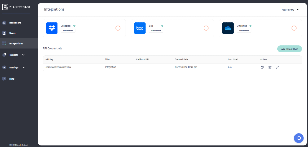Image resolution: width=308 pixels, height=147 pixels.
Task: Open Settings in the sidebar
Action: [x=14, y=67]
